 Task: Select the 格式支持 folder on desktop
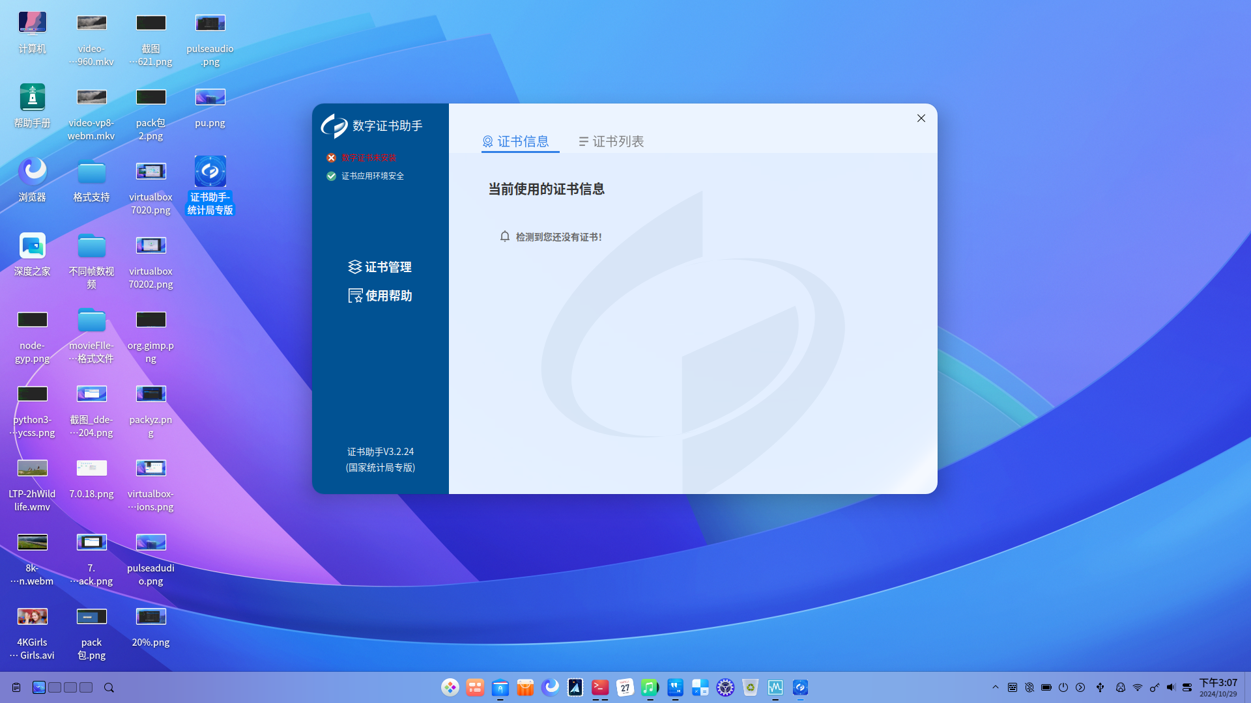(x=91, y=180)
